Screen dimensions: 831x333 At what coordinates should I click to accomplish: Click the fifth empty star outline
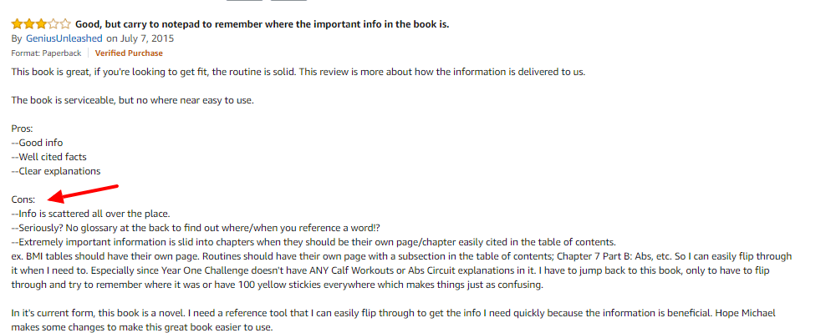[64, 24]
